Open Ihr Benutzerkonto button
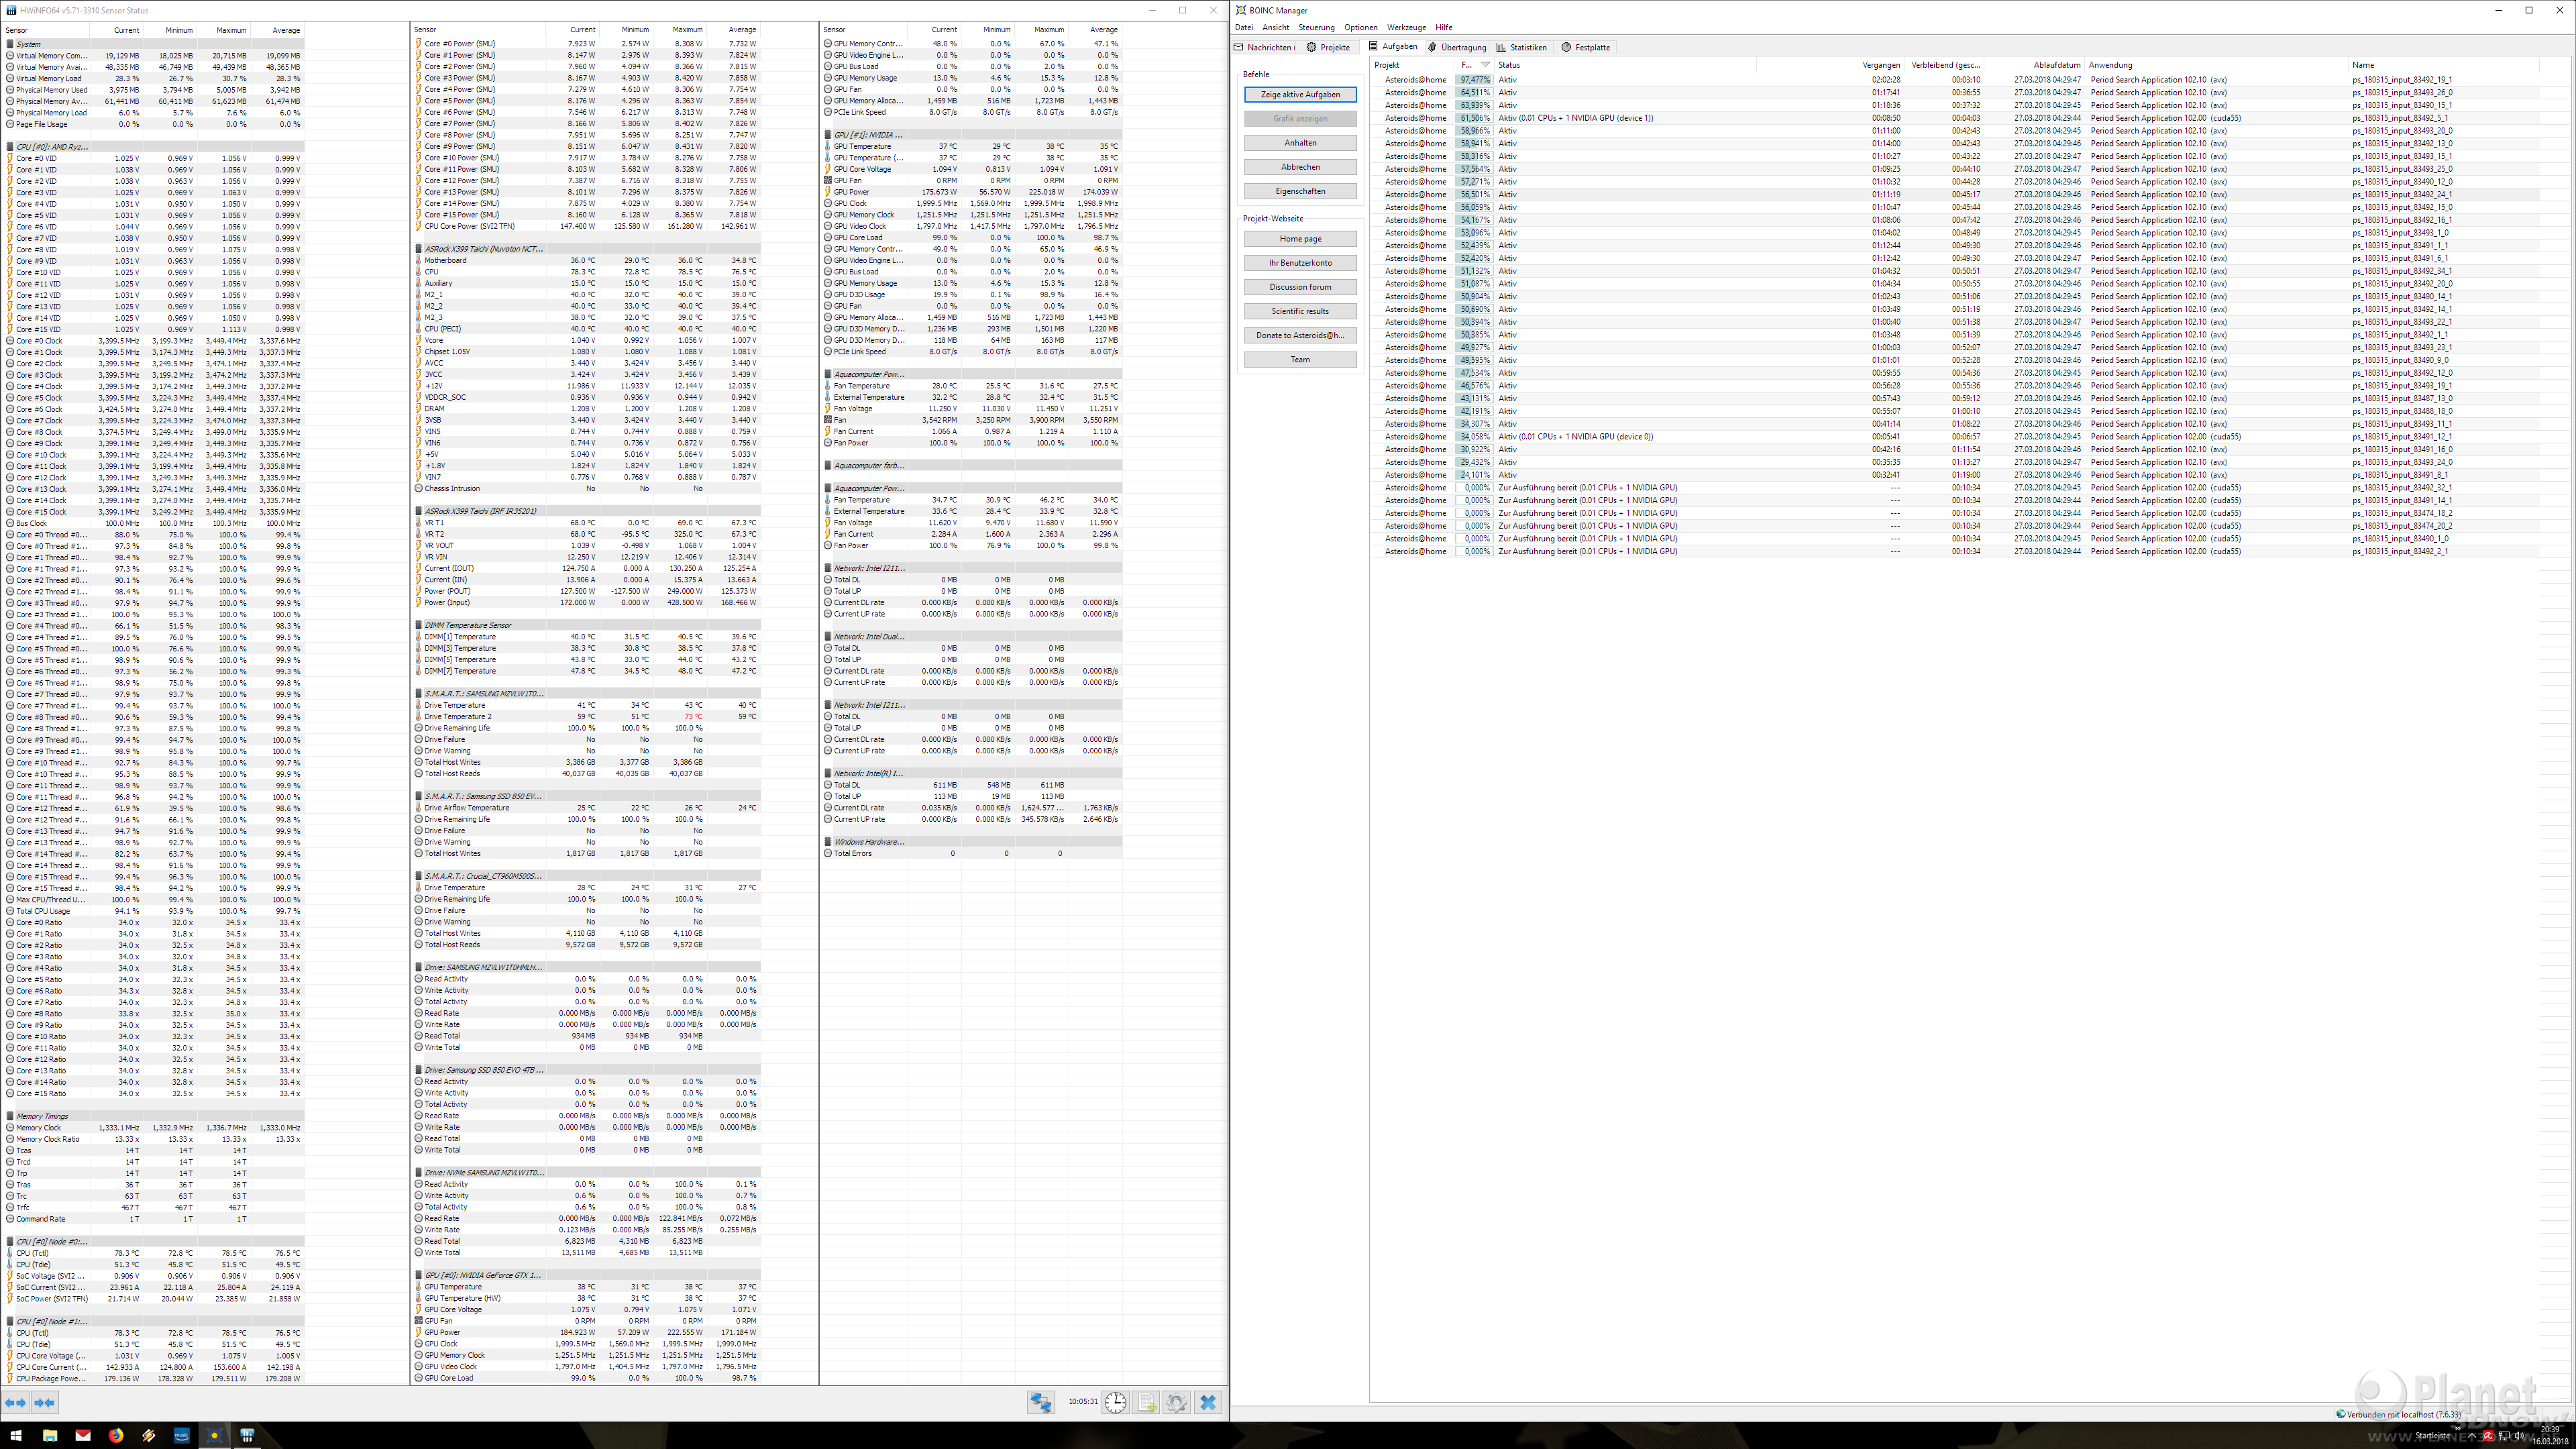 tap(1300, 263)
